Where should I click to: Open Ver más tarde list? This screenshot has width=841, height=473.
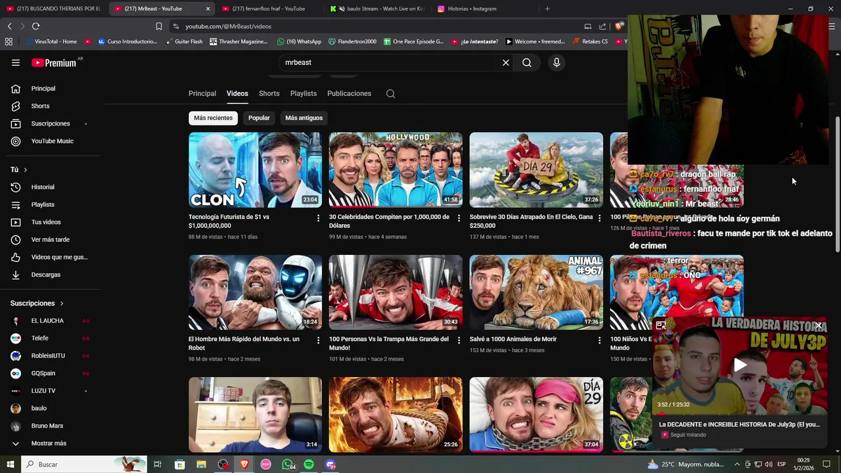51,240
